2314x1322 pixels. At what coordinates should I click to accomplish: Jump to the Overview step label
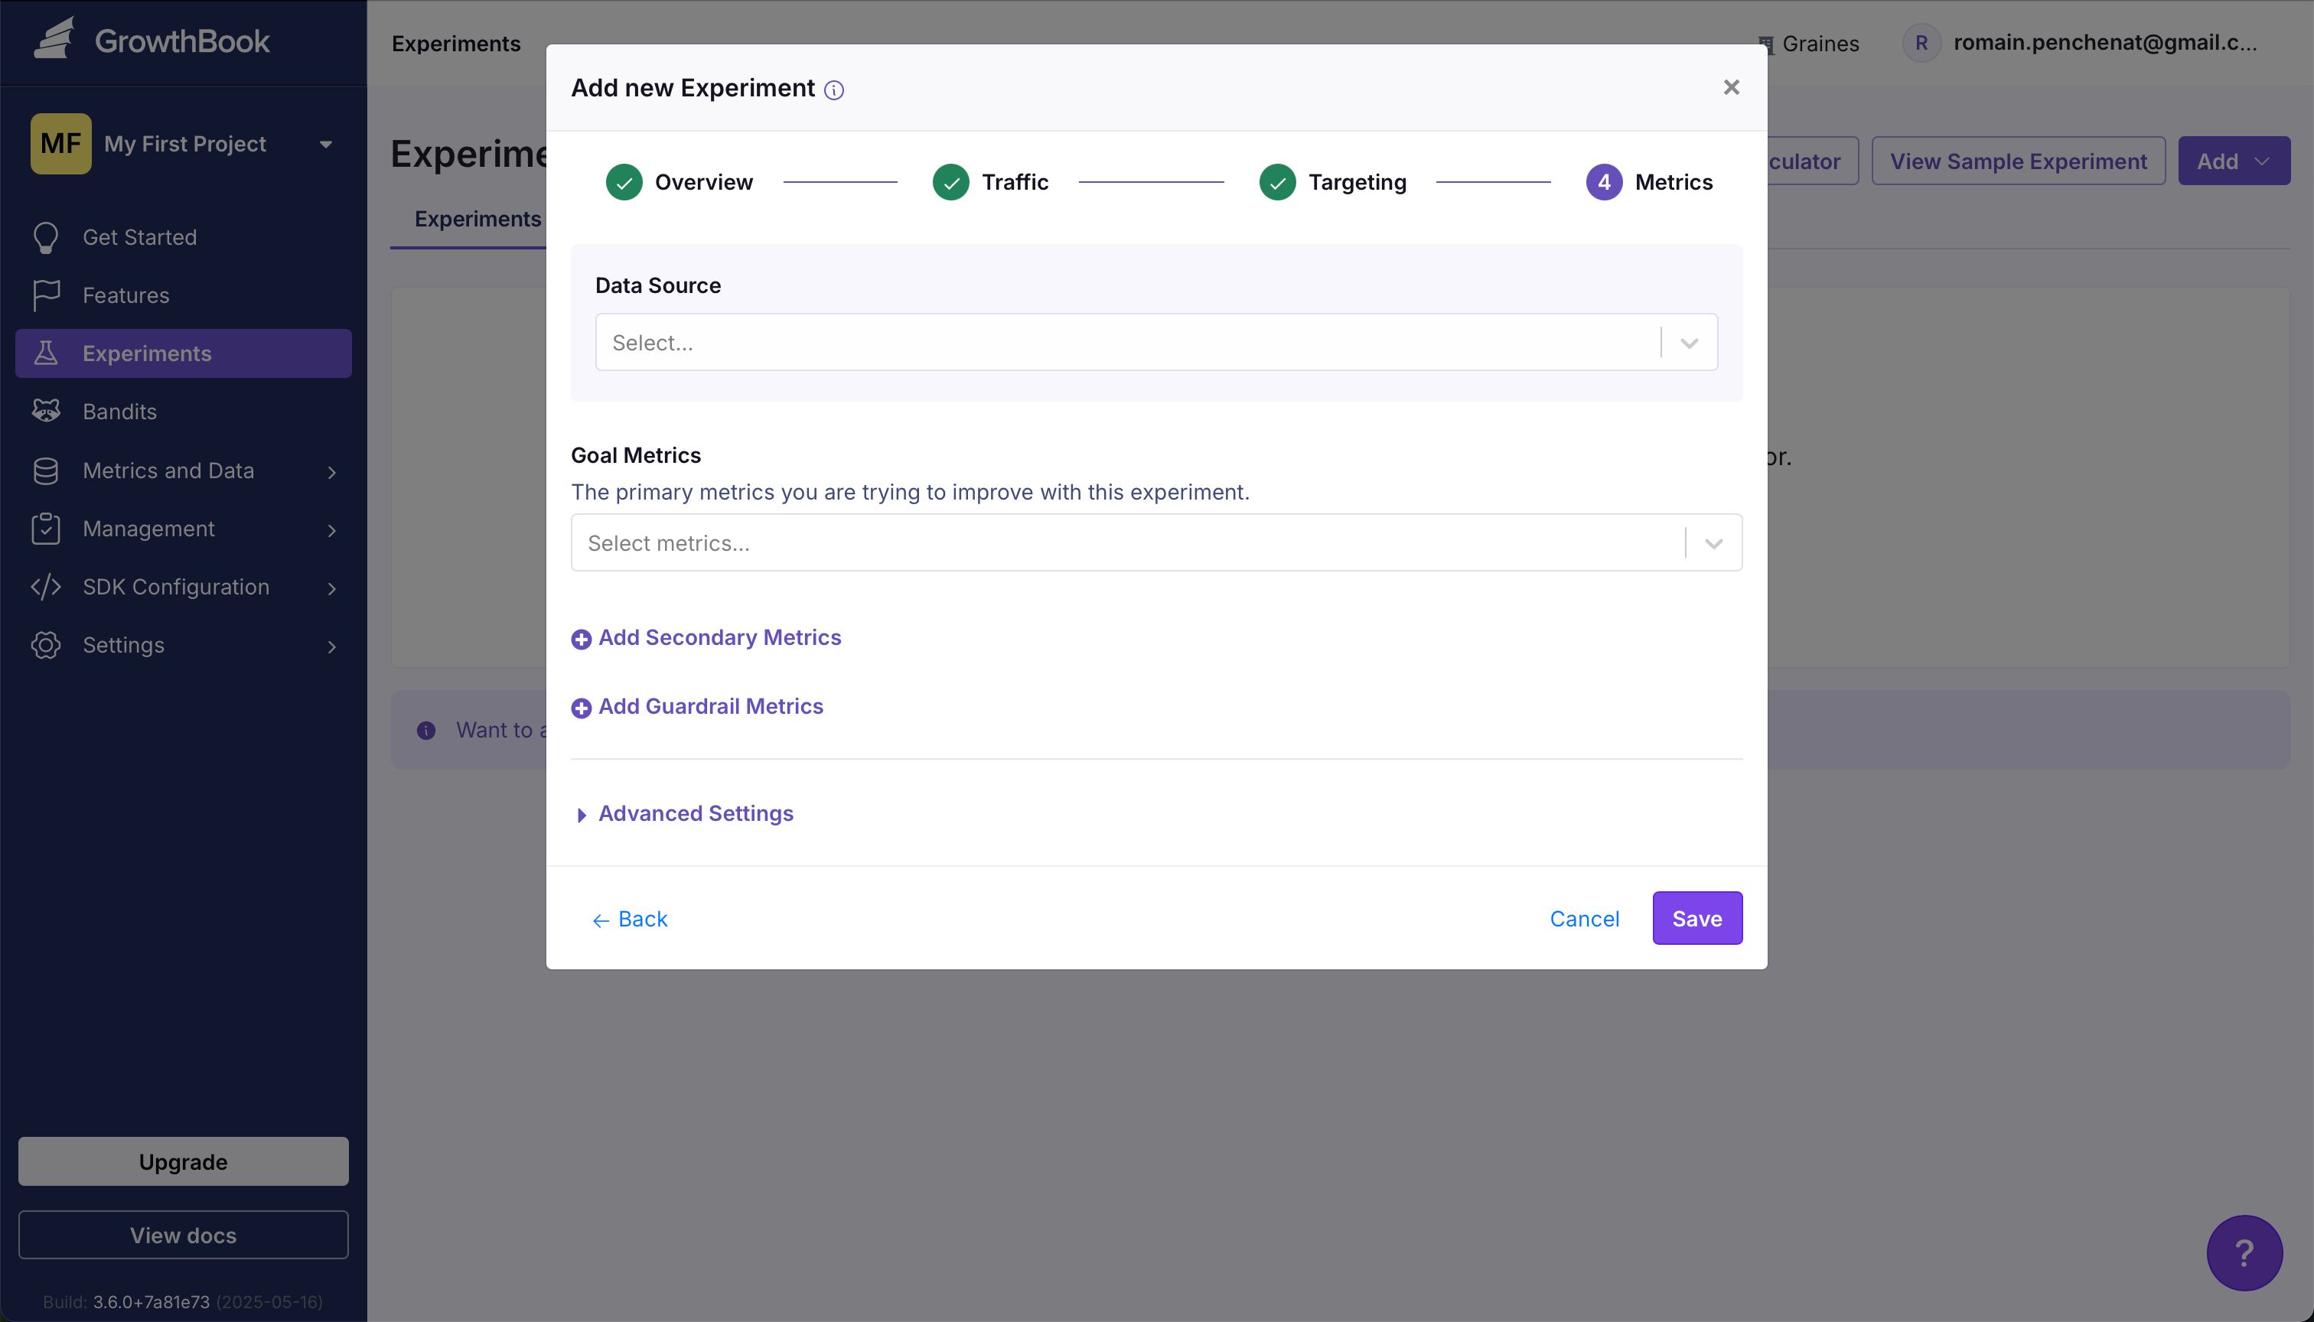click(703, 183)
